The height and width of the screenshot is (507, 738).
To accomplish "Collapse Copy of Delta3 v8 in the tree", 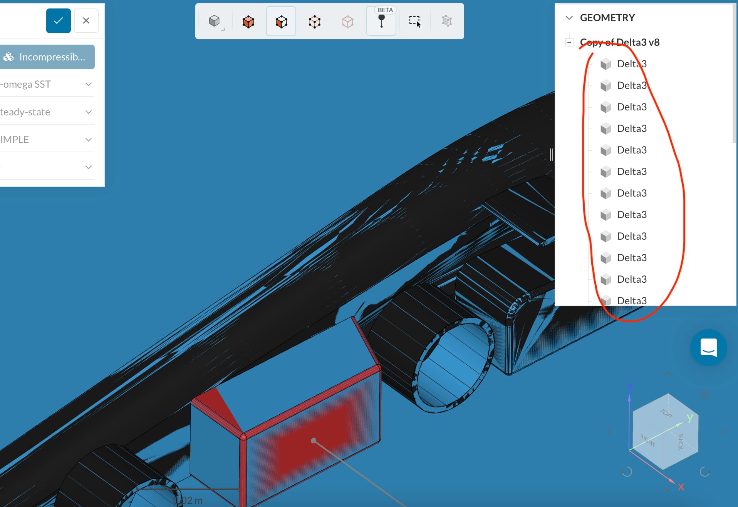I will pos(569,42).
